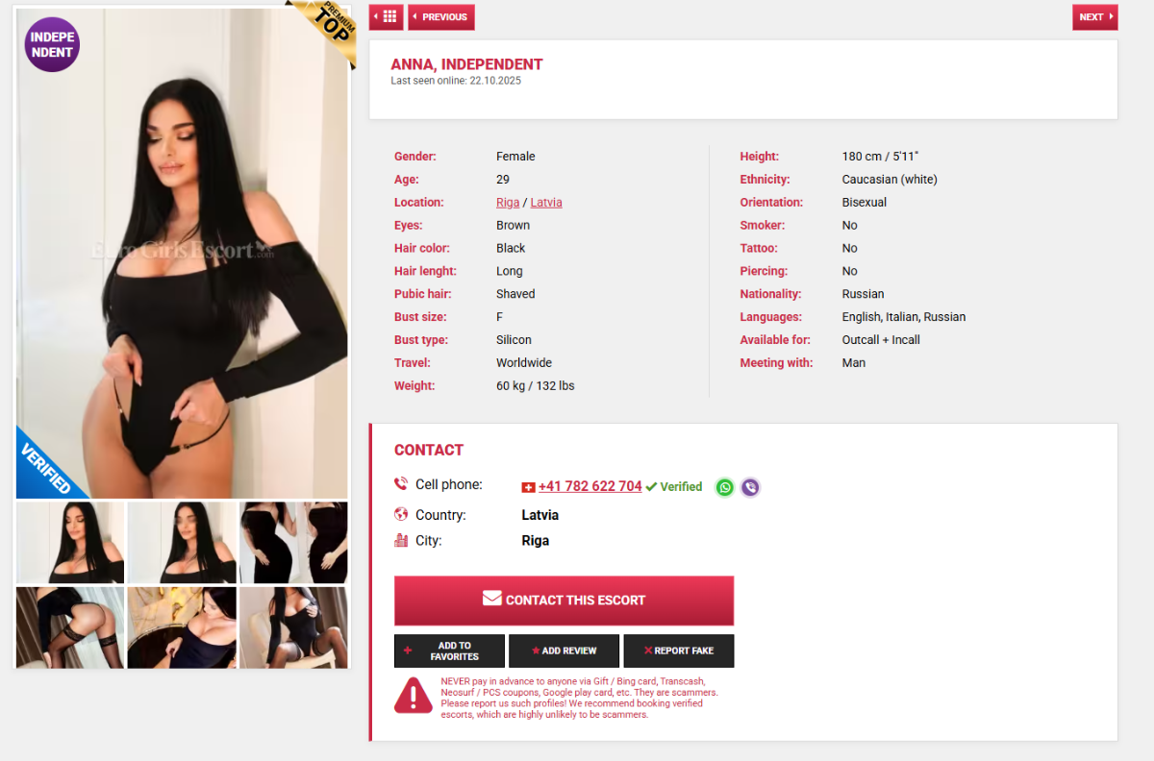Viewport: 1154px width, 761px height.
Task: Open the Riga location link
Action: point(508,203)
